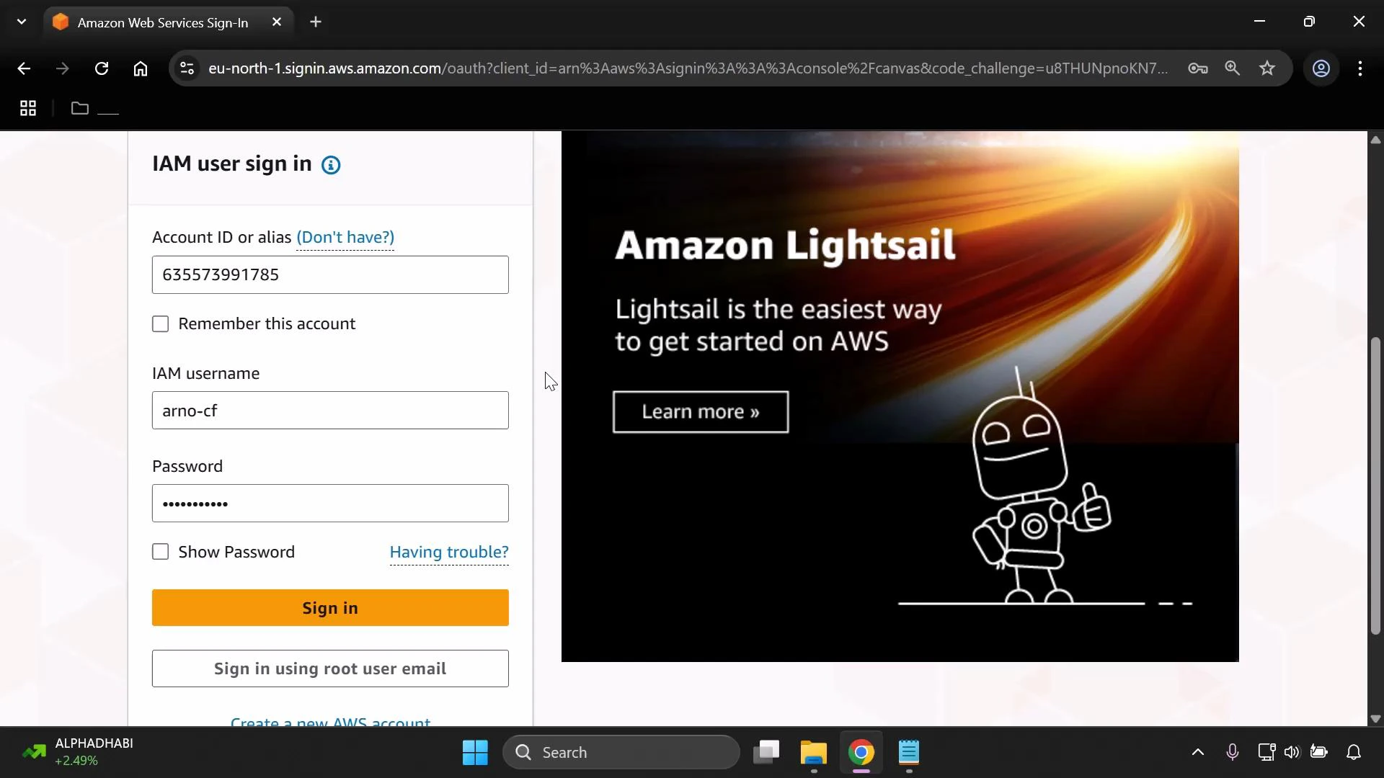Open Chrome's three-dot menu
This screenshot has height=778, width=1384.
pyautogui.click(x=1362, y=68)
